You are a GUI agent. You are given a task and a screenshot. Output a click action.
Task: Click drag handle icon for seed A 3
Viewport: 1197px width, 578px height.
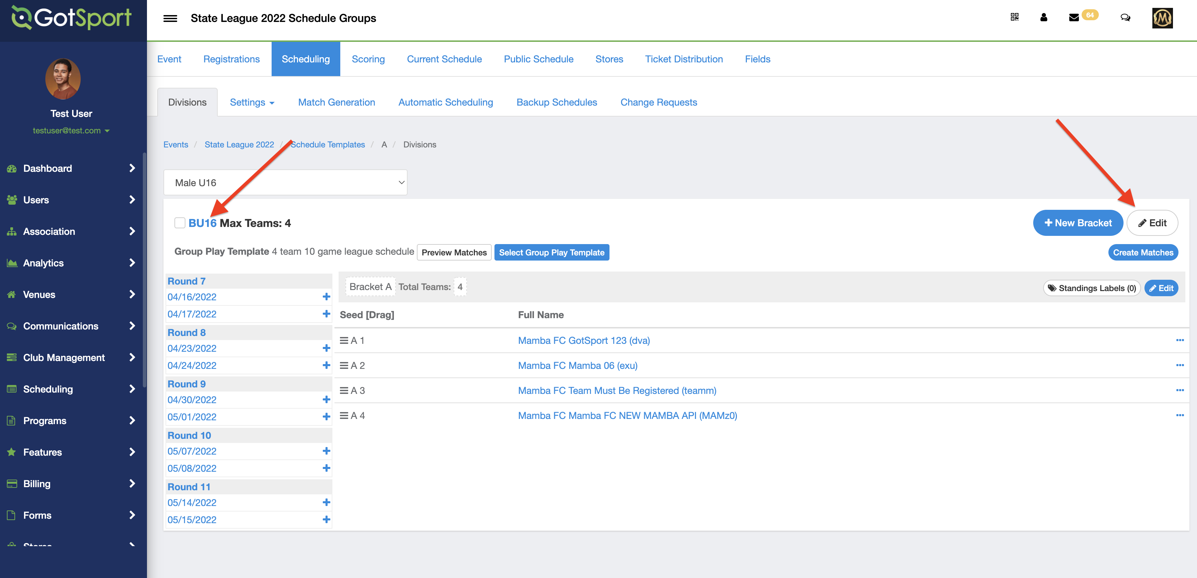344,390
